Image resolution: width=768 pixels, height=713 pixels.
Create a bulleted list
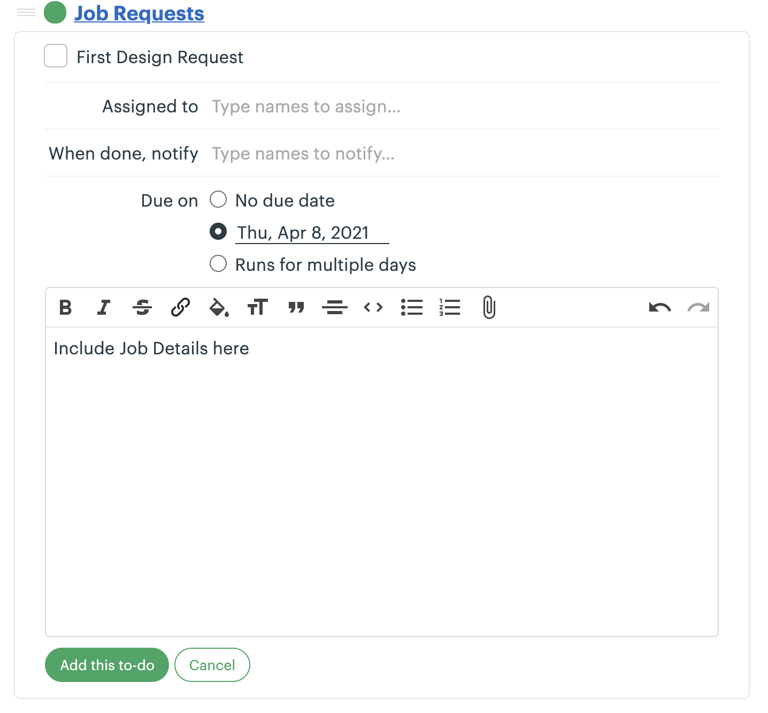click(x=412, y=308)
